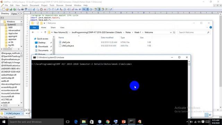Click the Cut scissors icon in toolbar
This screenshot has width=222, height=125.
34,9
